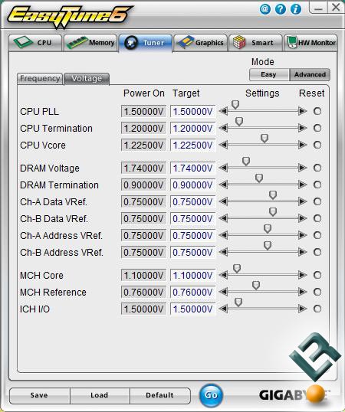Decrease DRAM Voltage with left arrow
The width and height of the screenshot is (345, 412).
pos(224,168)
